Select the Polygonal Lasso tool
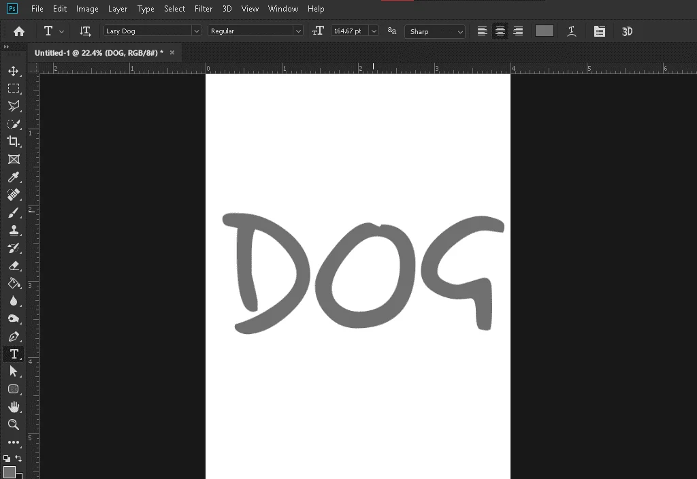This screenshot has height=479, width=697. tap(14, 105)
